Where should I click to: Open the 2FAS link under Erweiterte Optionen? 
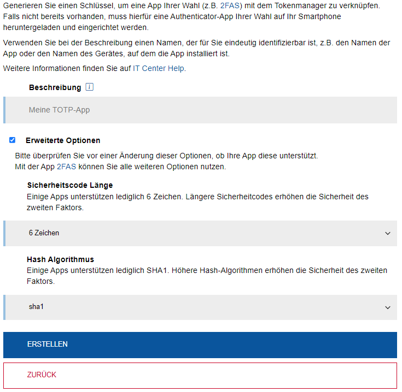click(x=66, y=167)
